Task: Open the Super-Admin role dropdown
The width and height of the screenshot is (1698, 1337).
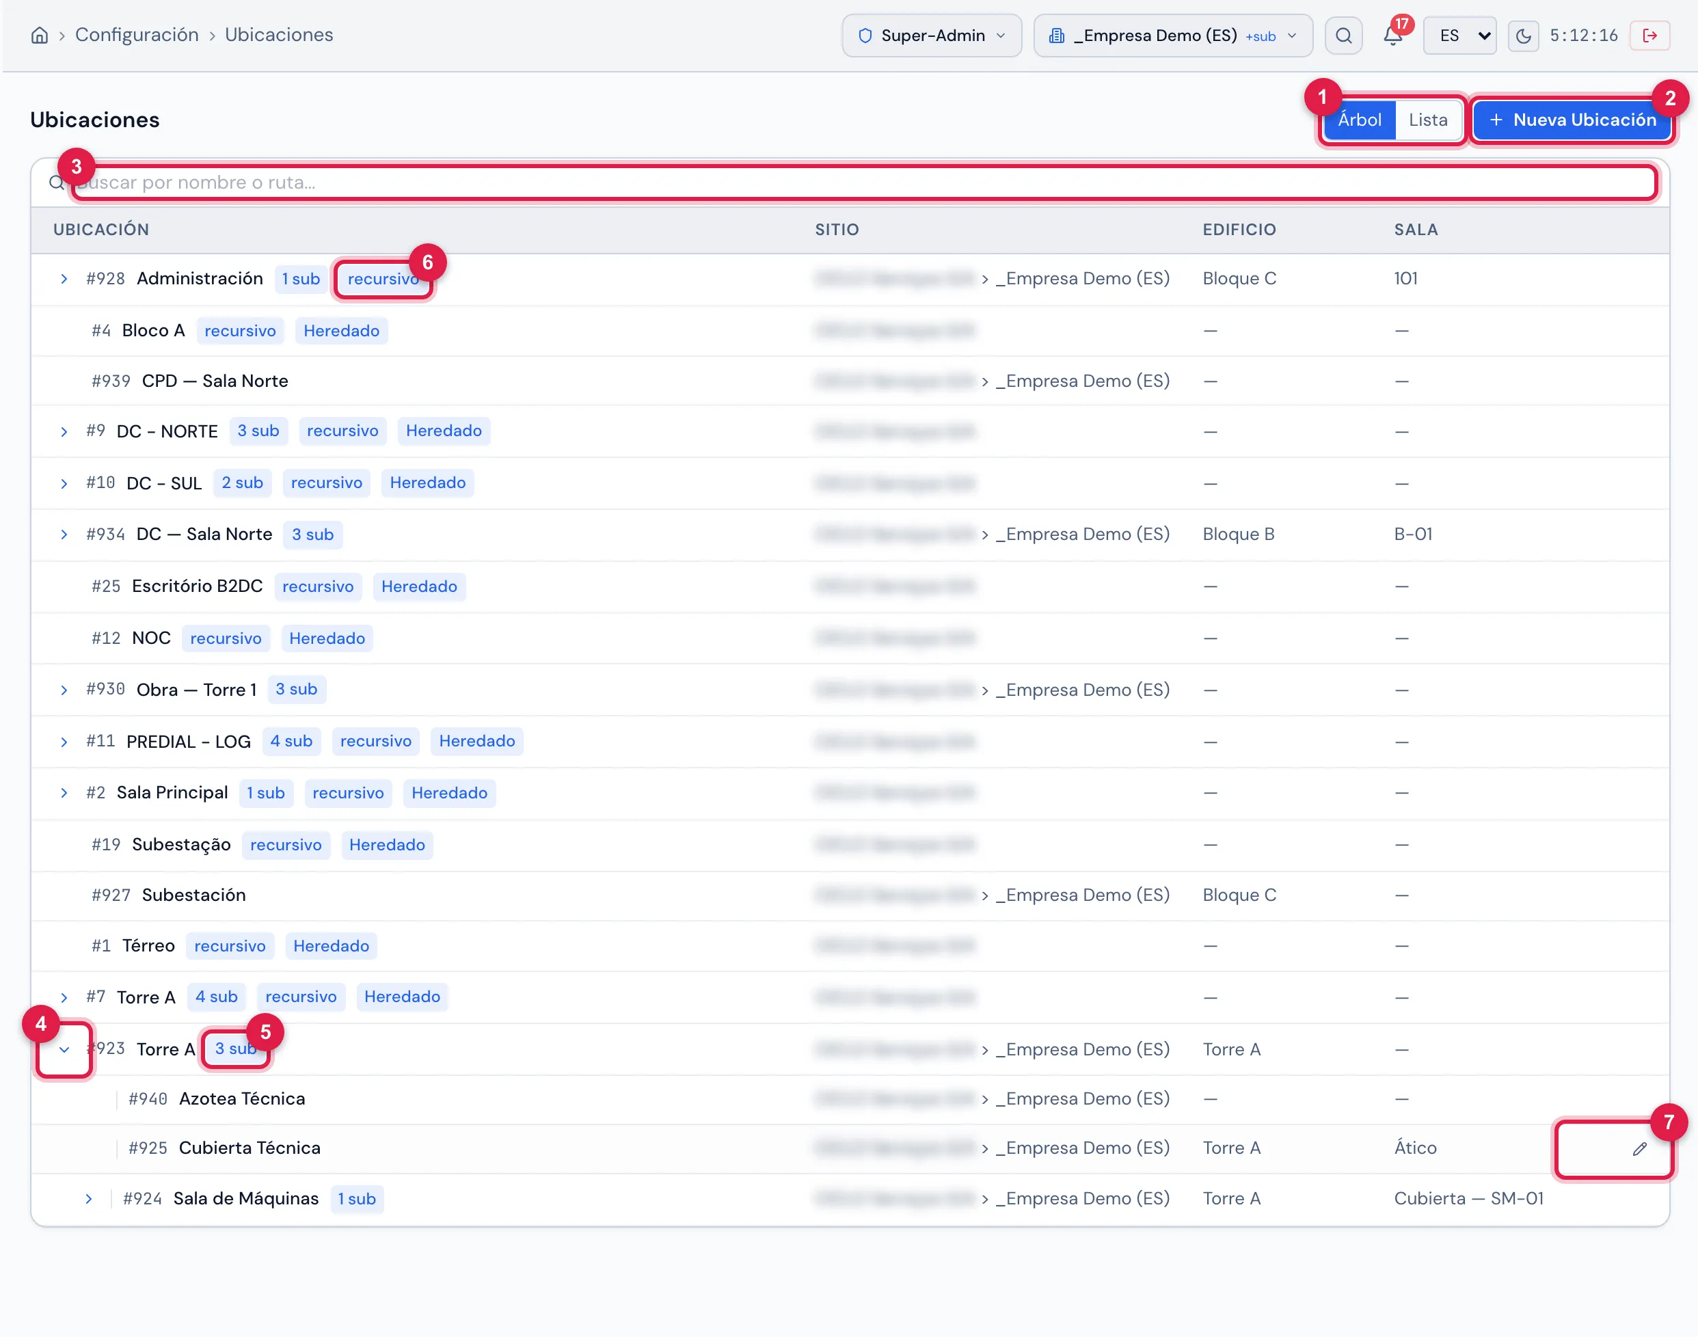Action: coord(932,36)
